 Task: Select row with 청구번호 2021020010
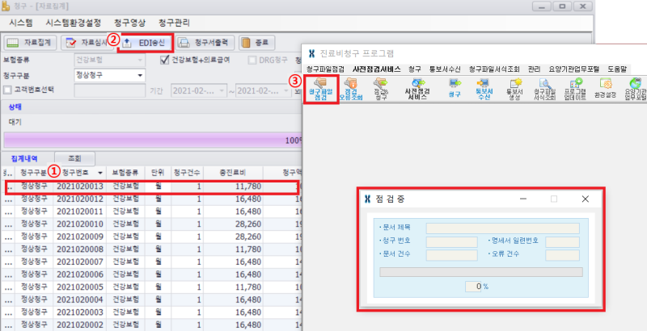click(152, 224)
